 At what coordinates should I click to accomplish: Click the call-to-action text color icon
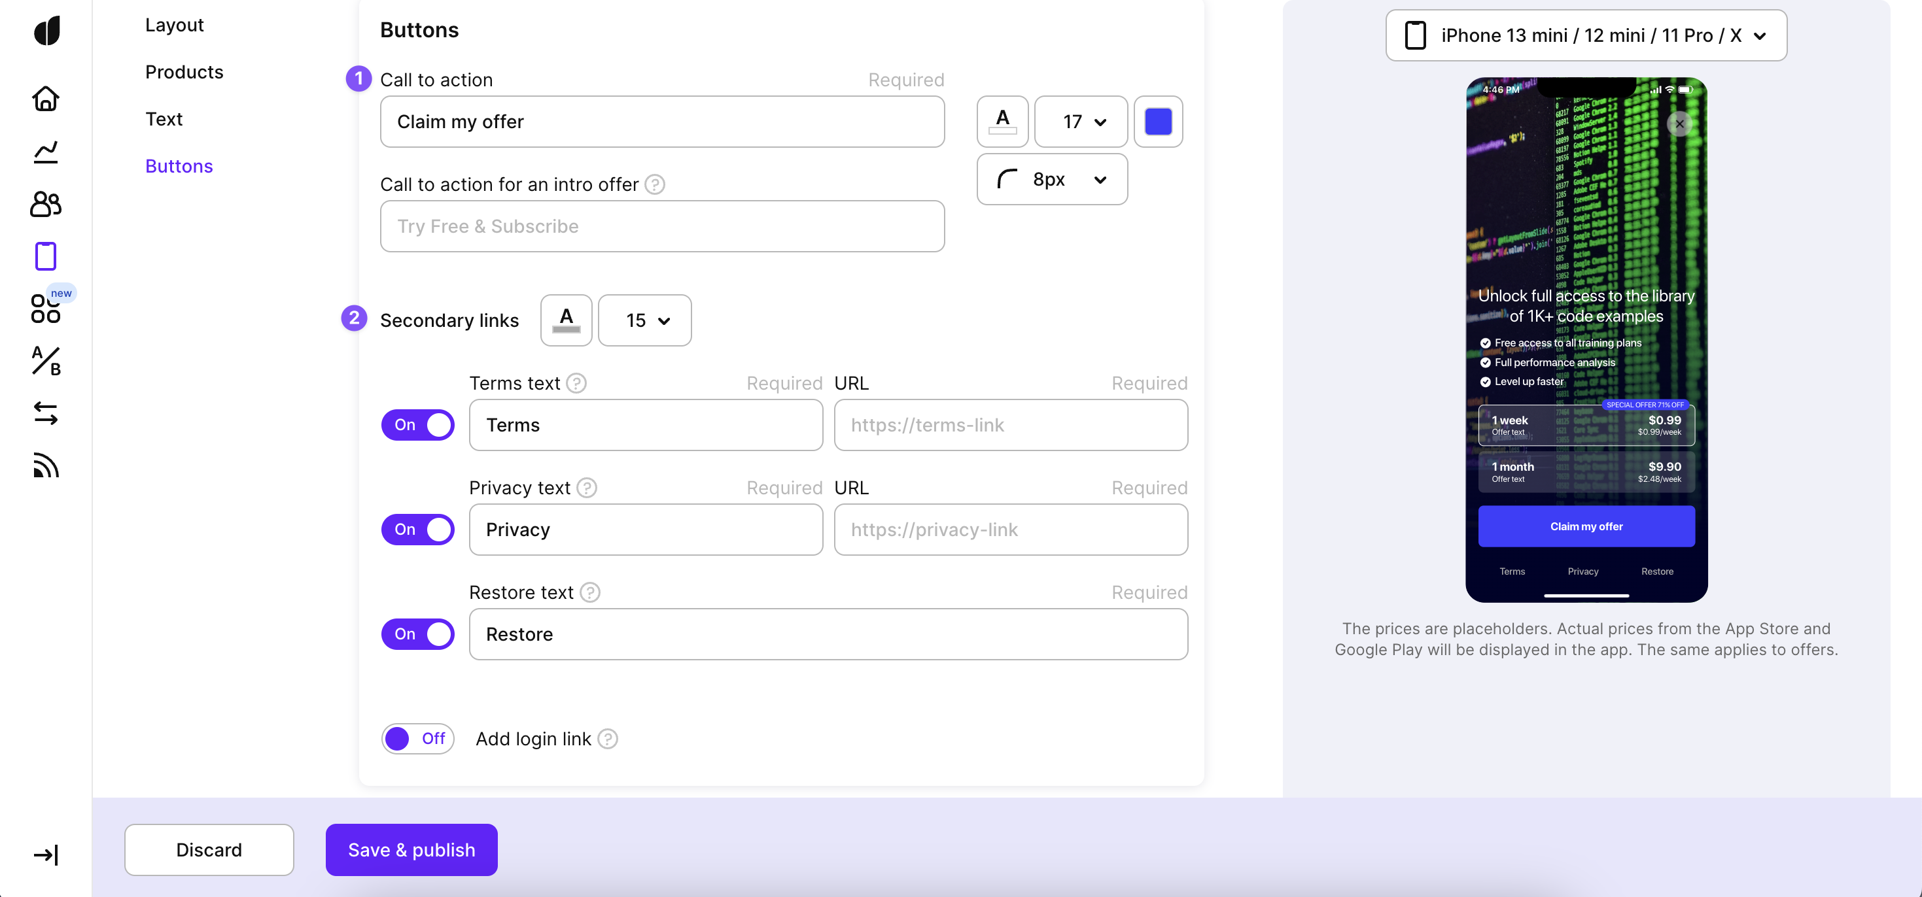point(1002,122)
